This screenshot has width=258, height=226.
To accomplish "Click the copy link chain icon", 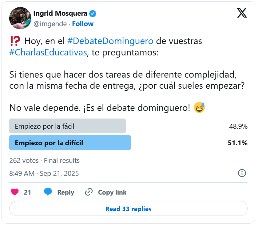I will coord(89,192).
